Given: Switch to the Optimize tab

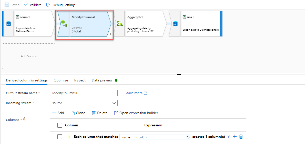Looking at the screenshot, I should click(61, 80).
